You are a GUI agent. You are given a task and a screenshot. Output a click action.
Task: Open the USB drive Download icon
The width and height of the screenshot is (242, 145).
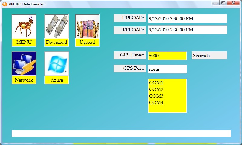[57, 27]
